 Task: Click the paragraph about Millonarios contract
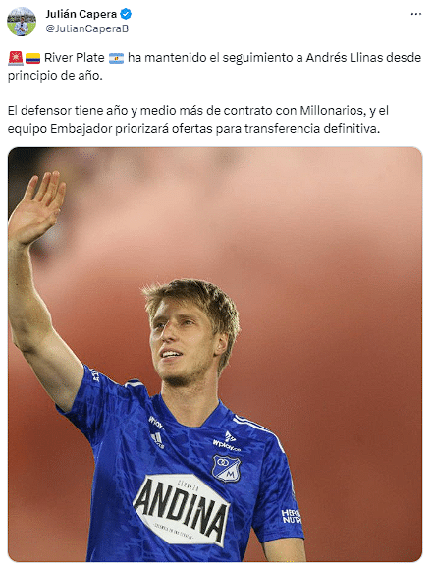tap(198, 120)
